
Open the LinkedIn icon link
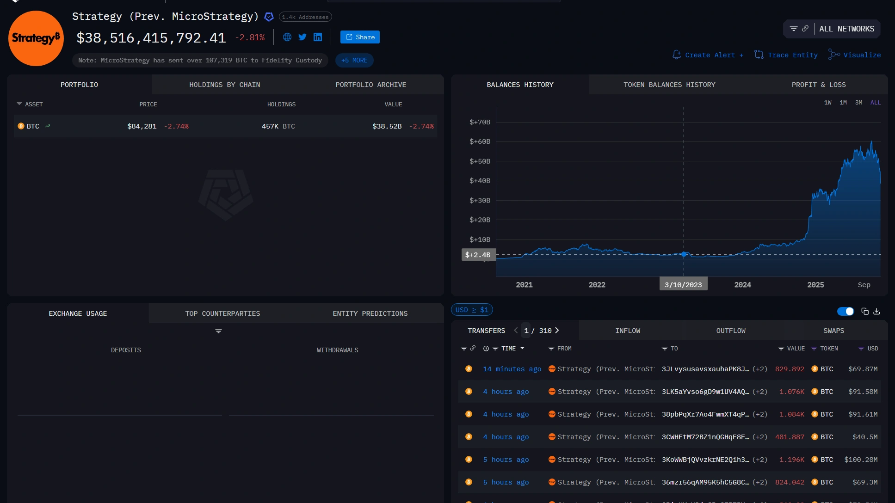coord(318,37)
